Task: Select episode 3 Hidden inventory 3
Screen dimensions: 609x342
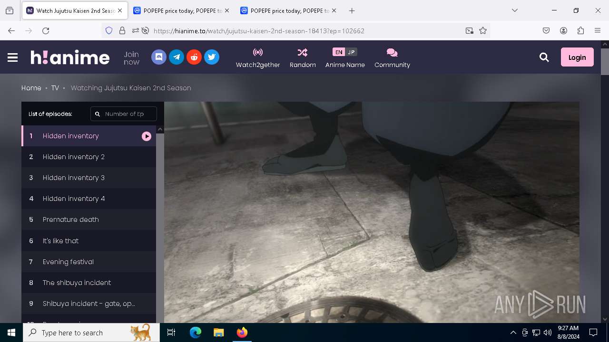Action: pos(88,178)
